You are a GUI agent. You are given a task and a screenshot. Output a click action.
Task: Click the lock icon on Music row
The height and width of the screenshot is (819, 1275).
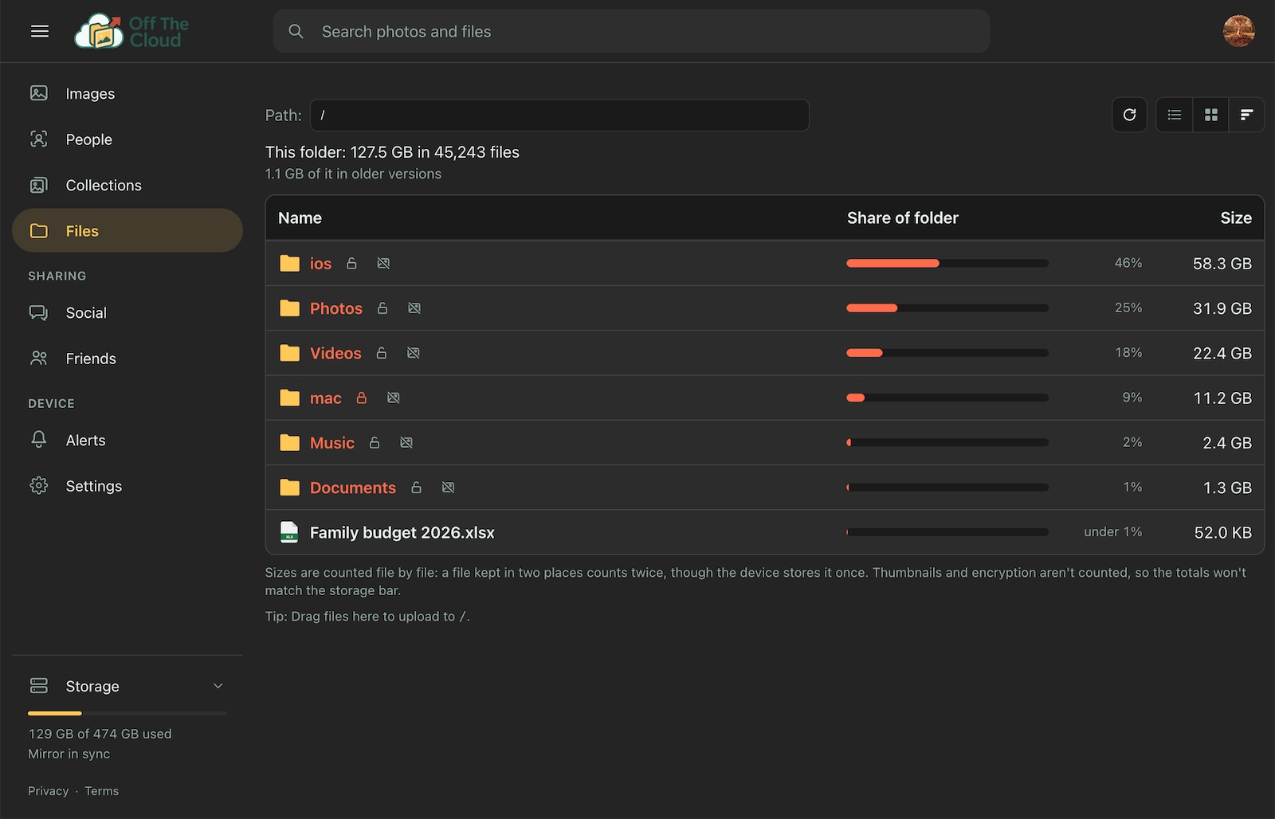[375, 442]
